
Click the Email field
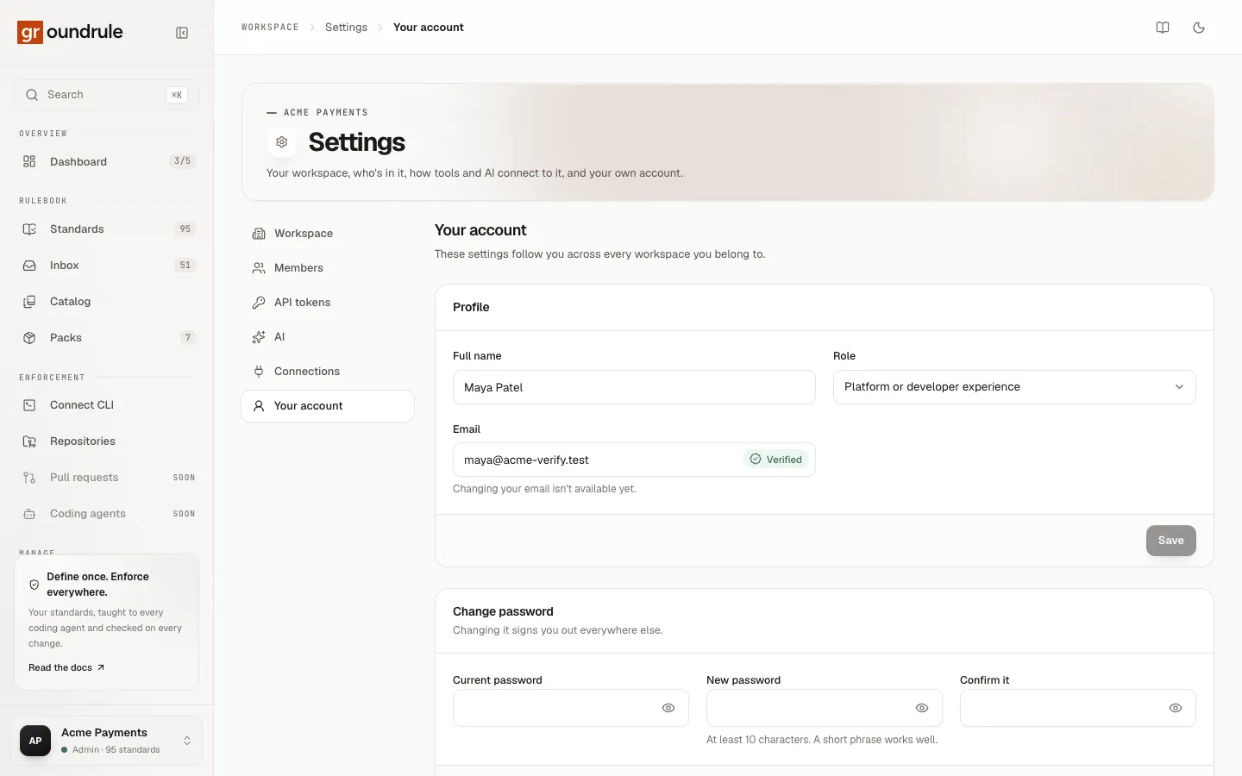click(x=634, y=460)
